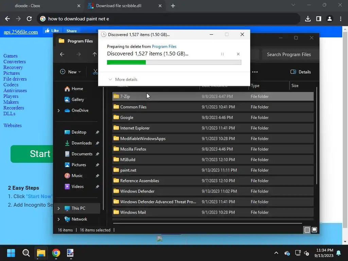
Task: Open Videos from the sidebar quick access
Action: click(77, 187)
